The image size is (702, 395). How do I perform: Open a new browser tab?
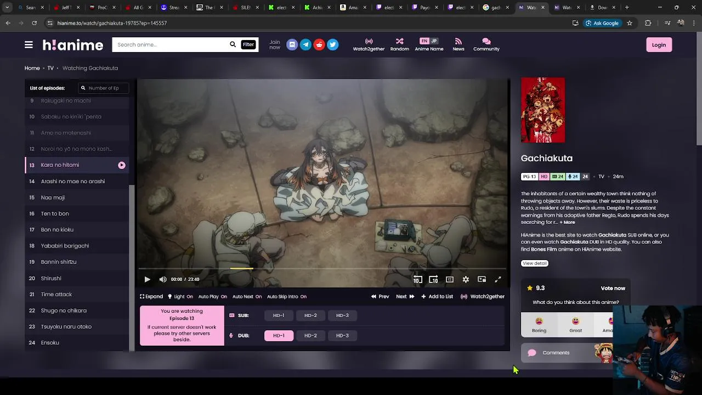tap(627, 8)
